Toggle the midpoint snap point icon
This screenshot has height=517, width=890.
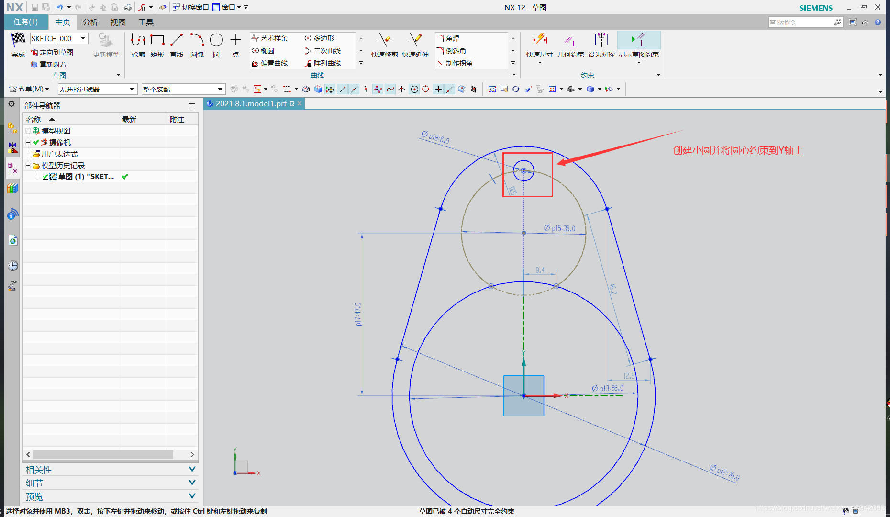click(354, 89)
